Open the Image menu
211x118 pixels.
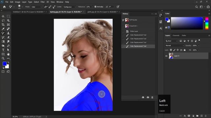(x=17, y=2)
